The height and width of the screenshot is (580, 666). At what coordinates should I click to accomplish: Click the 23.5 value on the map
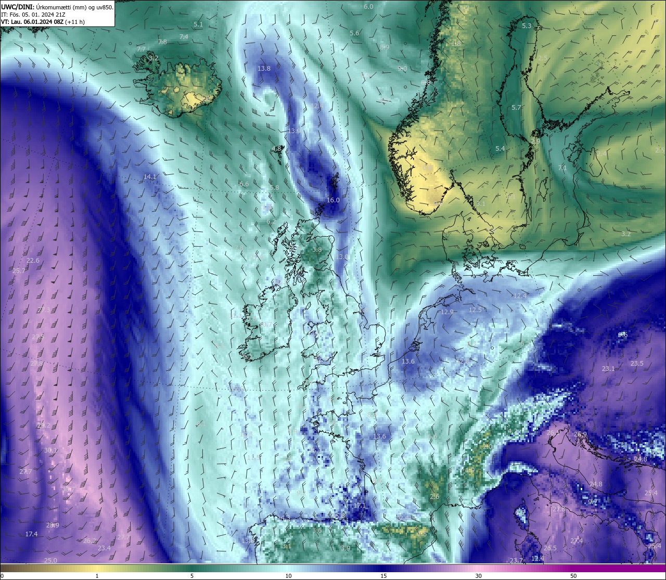pos(637,364)
